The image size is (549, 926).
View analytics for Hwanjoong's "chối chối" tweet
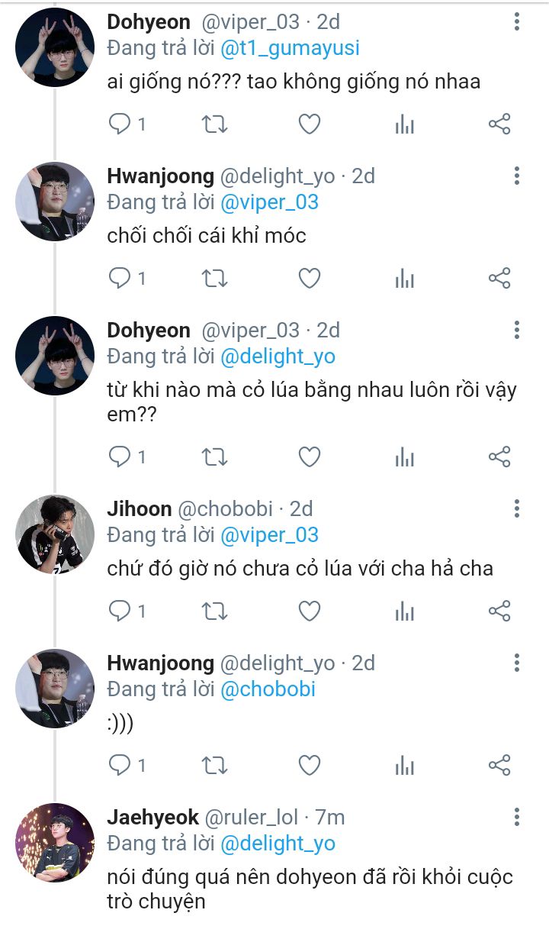click(404, 278)
